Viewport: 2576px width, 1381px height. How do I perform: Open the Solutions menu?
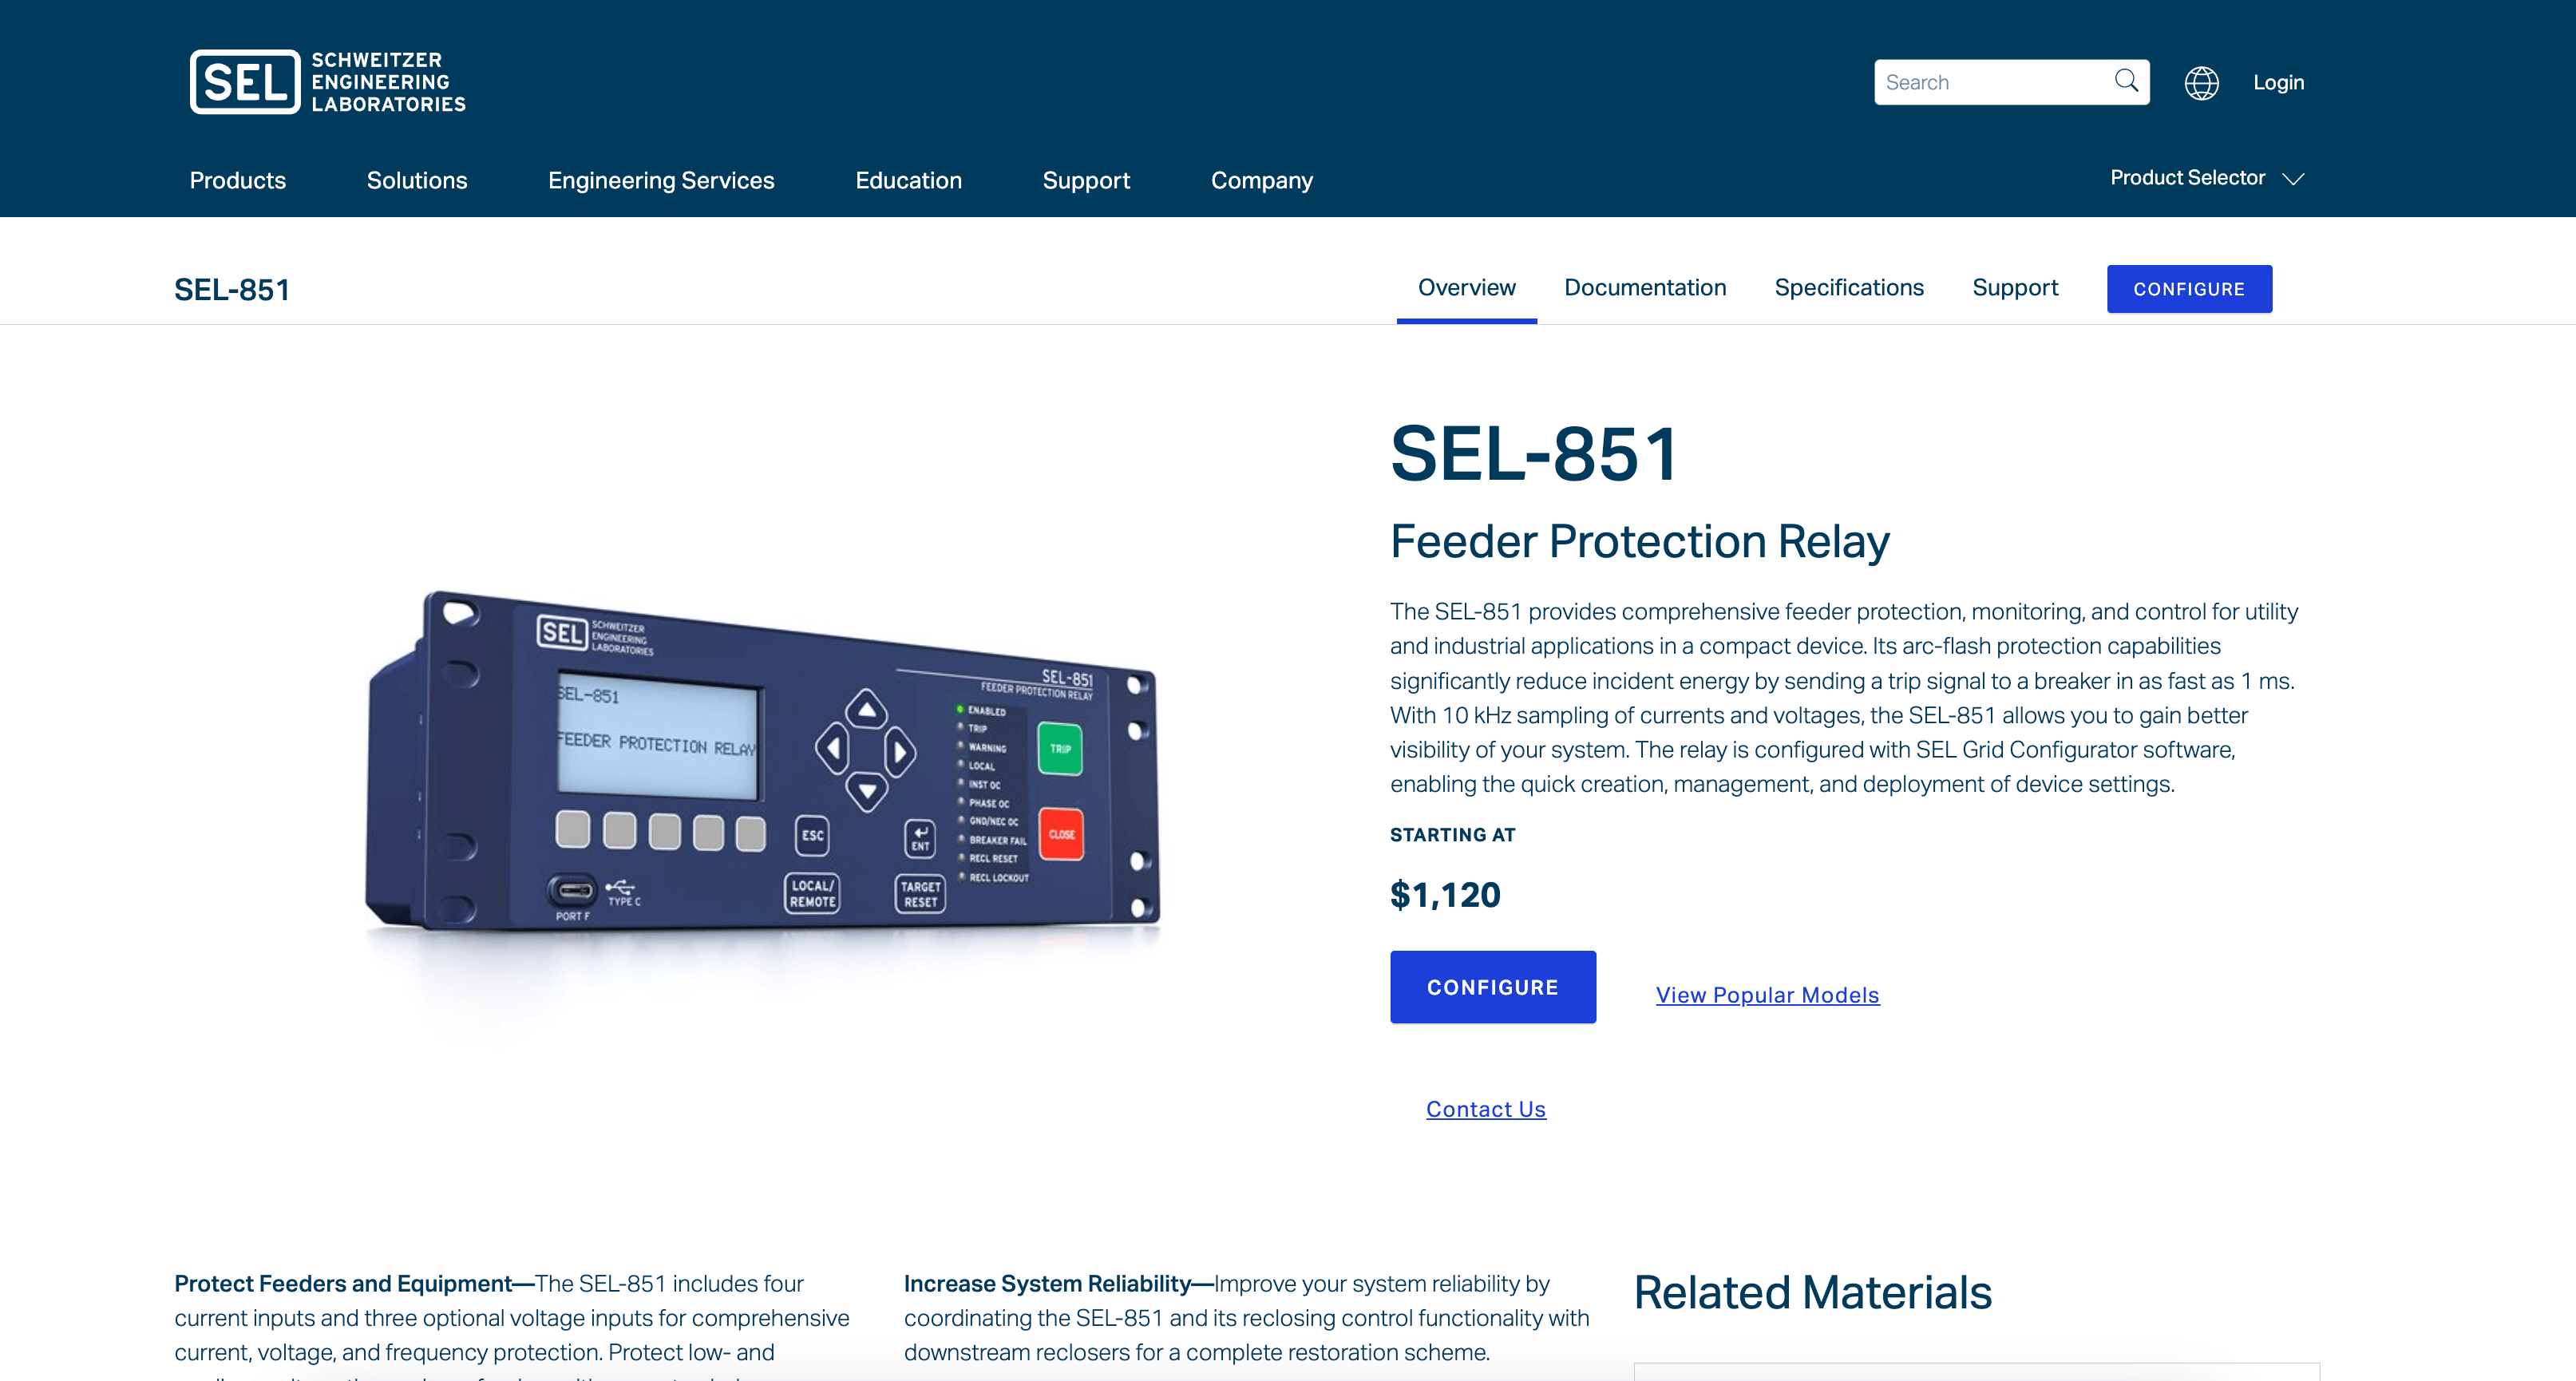coord(416,181)
